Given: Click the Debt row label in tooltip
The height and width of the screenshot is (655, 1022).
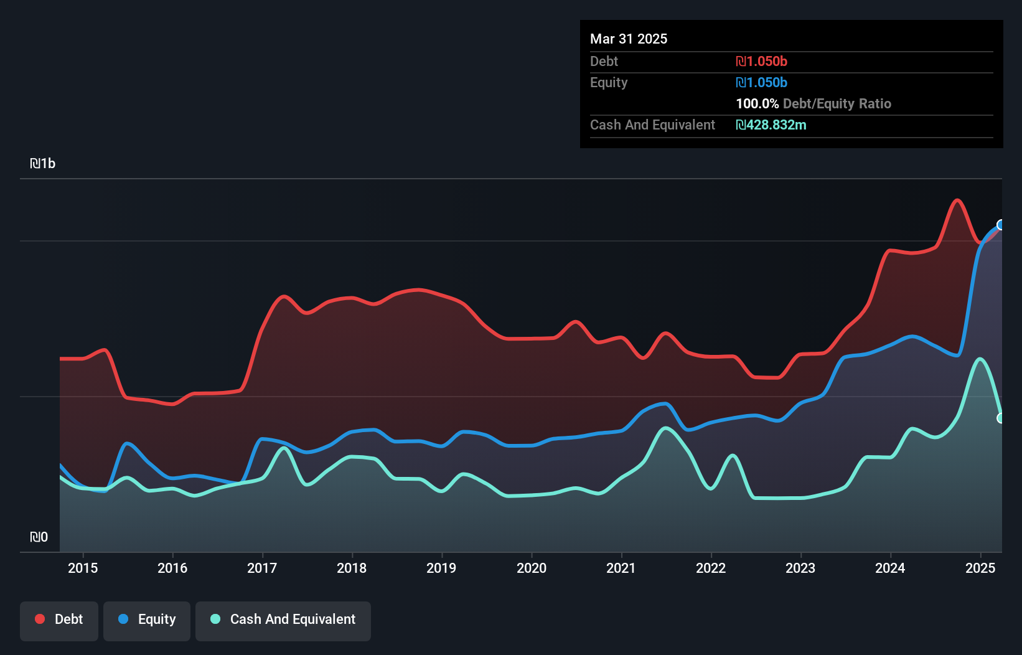Looking at the screenshot, I should click(x=604, y=61).
